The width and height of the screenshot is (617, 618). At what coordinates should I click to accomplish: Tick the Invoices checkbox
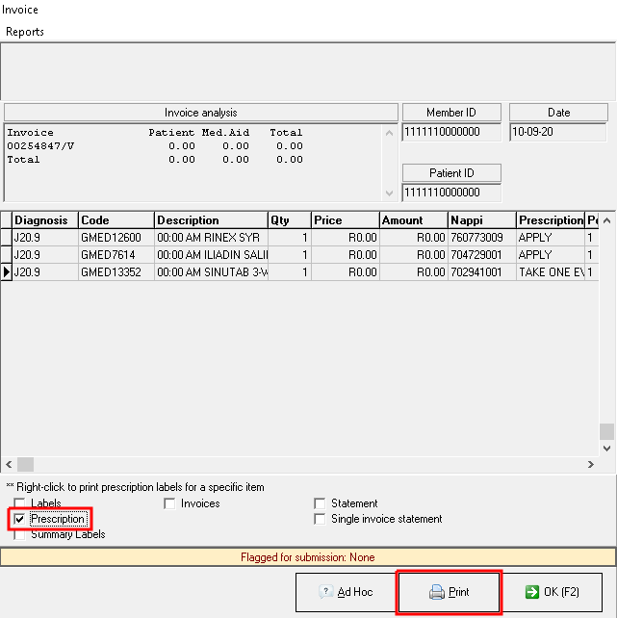tap(170, 503)
